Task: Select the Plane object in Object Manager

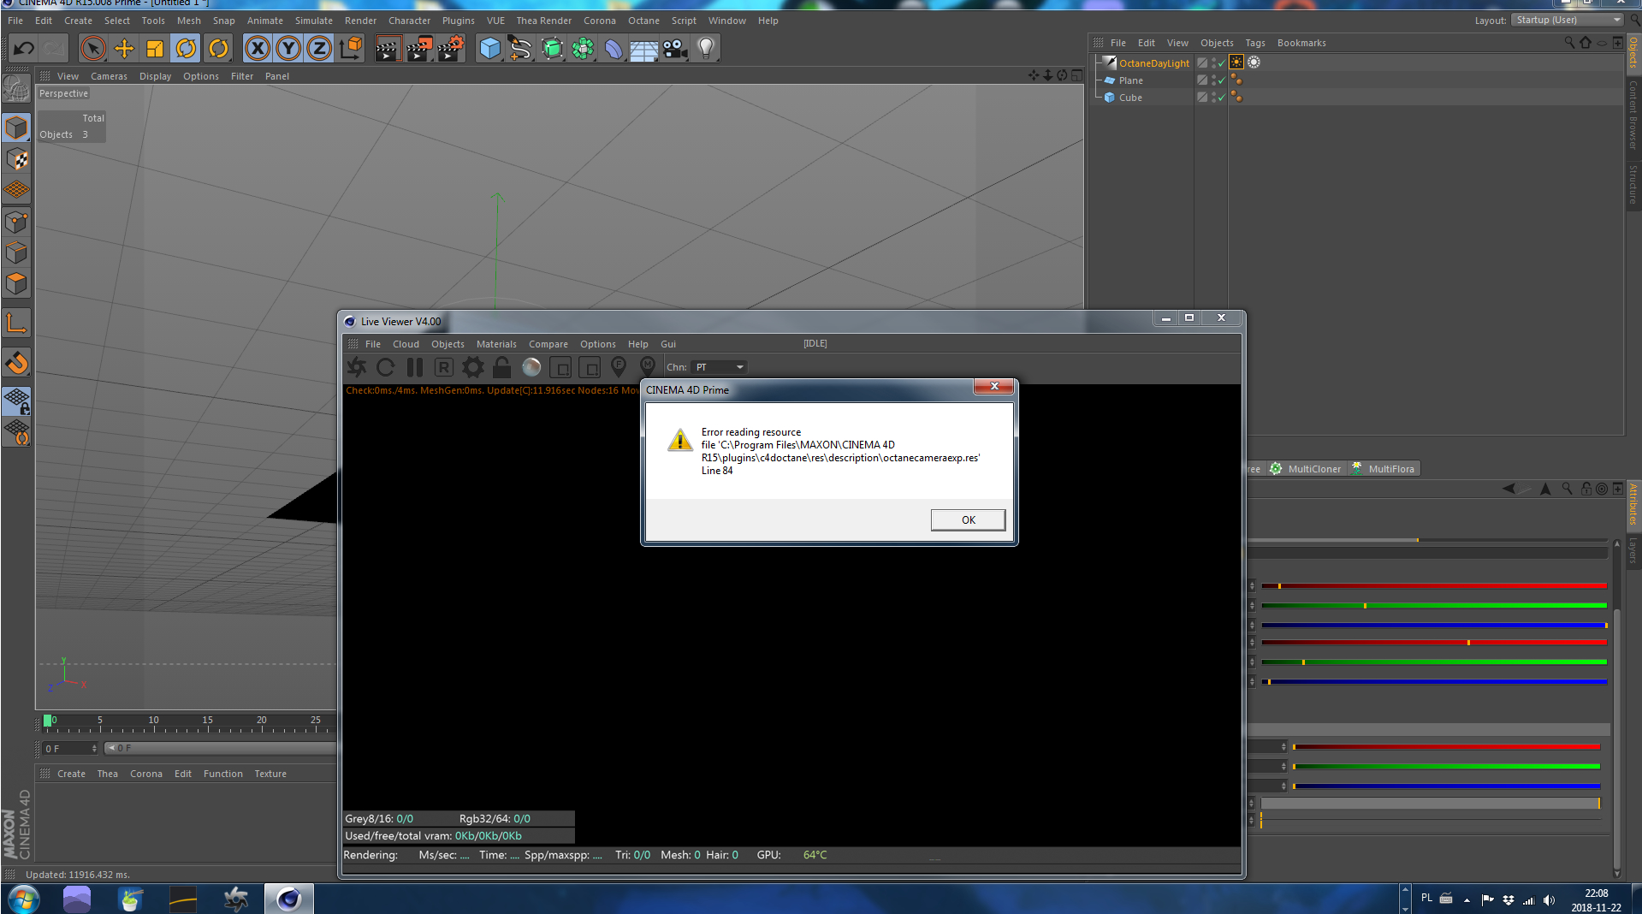Action: pos(1130,80)
